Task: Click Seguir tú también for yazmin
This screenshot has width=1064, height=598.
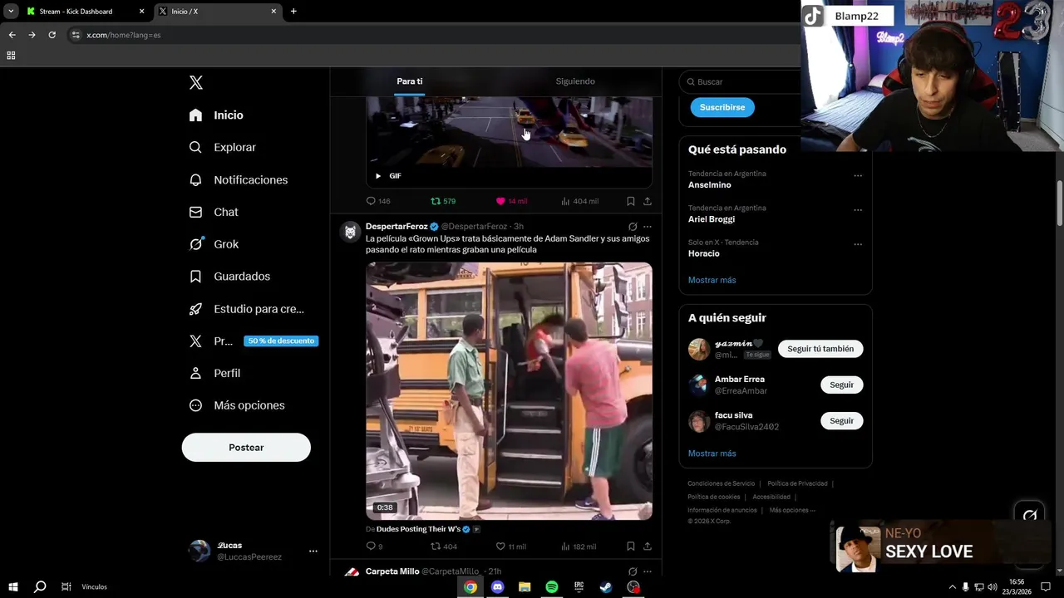Action: coord(820,349)
